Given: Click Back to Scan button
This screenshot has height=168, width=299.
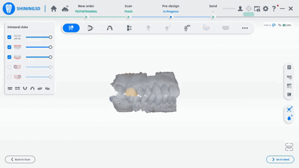Looking at the screenshot, I should 20,159.
